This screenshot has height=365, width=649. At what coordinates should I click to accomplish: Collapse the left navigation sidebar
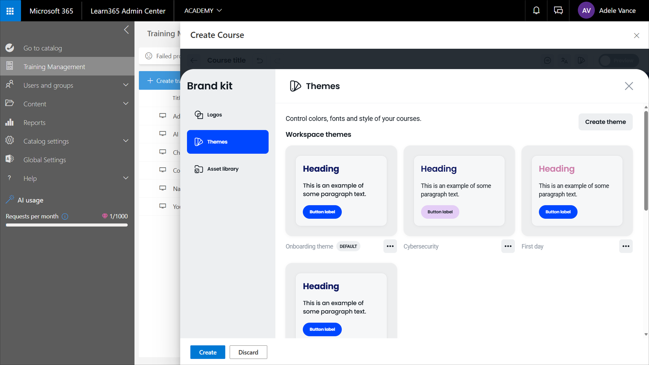(x=126, y=30)
